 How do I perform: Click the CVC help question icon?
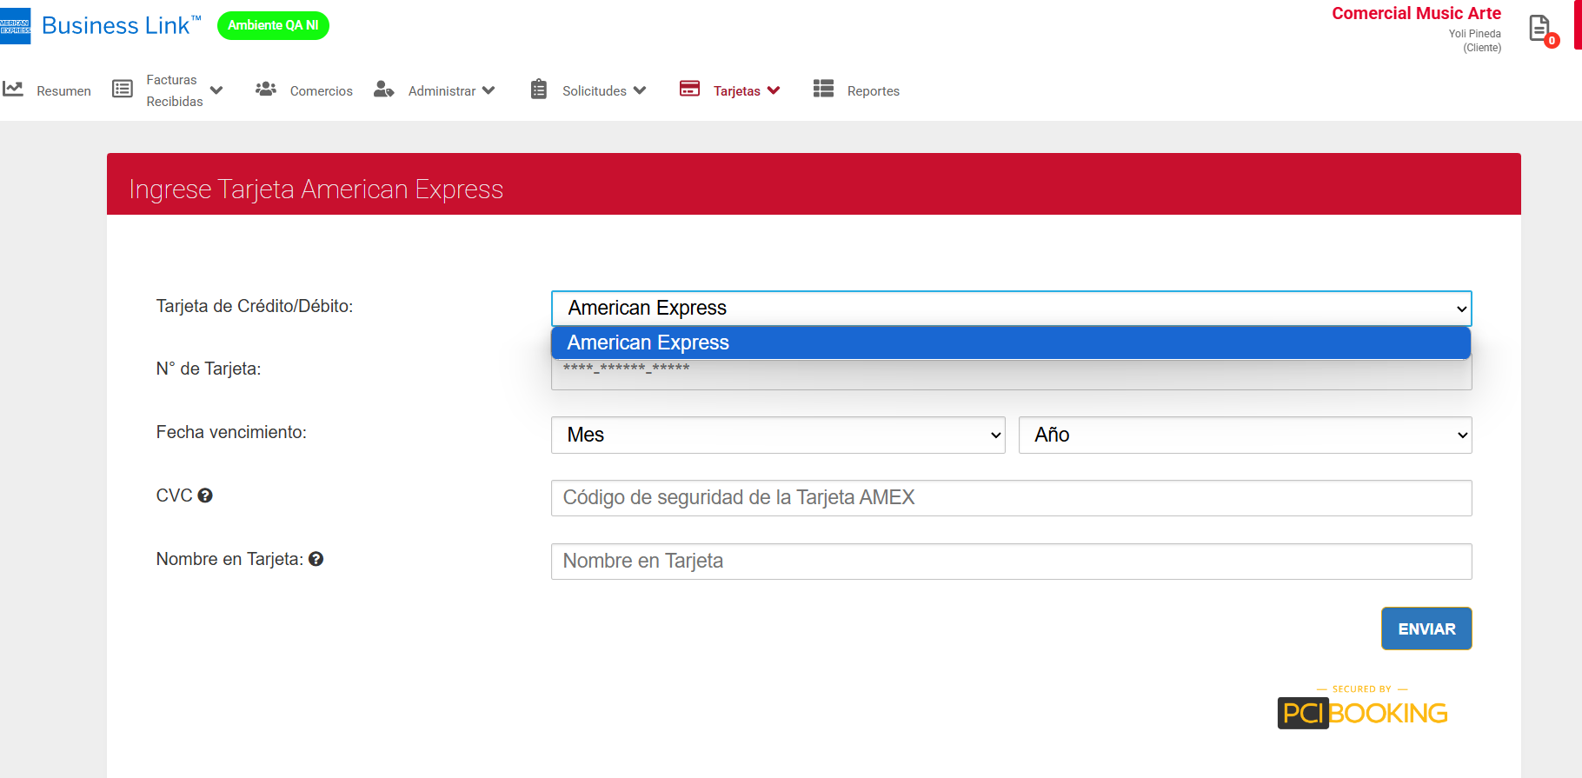pyautogui.click(x=205, y=495)
